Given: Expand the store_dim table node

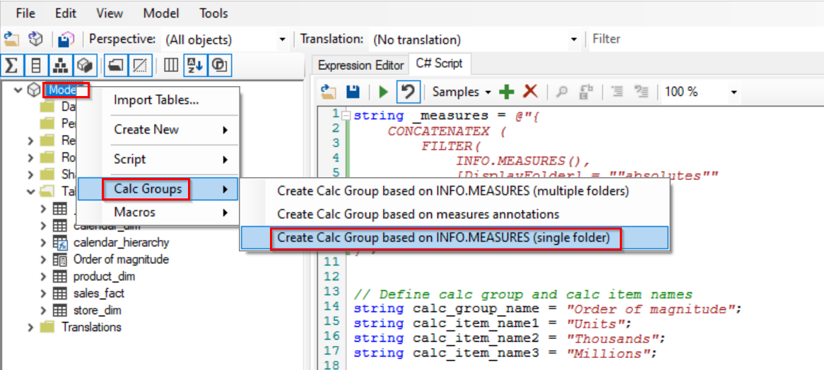Looking at the screenshot, I should pos(44,310).
